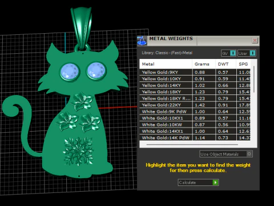Sort by the Metal column header
This screenshot has width=274, height=206.
click(x=166, y=64)
